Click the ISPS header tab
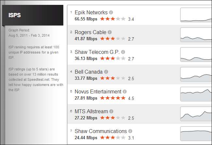This screenshot has height=145, width=212. tap(32, 15)
